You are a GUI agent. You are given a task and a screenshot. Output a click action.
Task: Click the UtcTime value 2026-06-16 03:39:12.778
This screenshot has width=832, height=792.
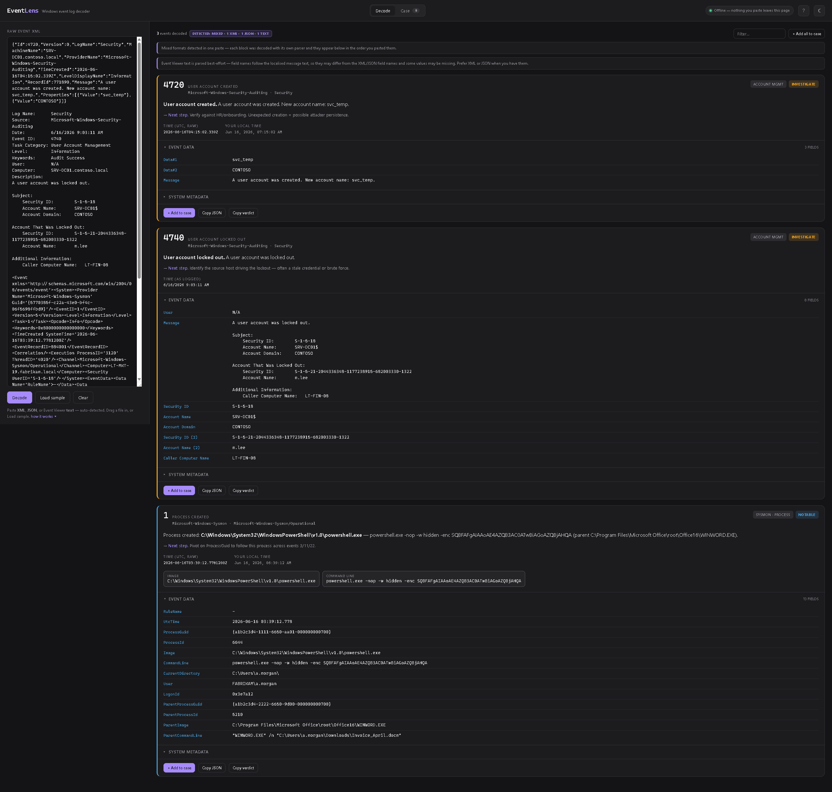coord(262,622)
